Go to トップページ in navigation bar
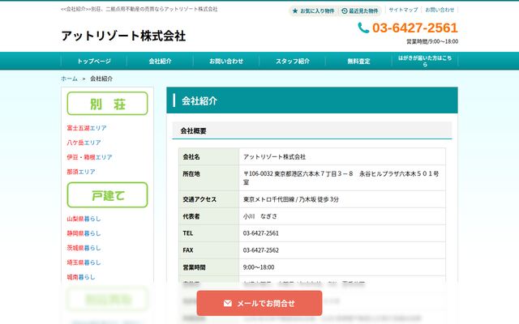Image resolution: width=519 pixels, height=324 pixels. pos(94,62)
